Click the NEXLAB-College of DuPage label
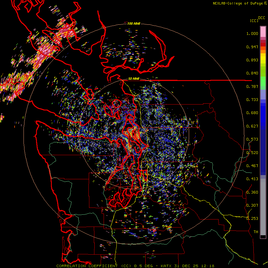268x268 pixels. pyautogui.click(x=238, y=3)
